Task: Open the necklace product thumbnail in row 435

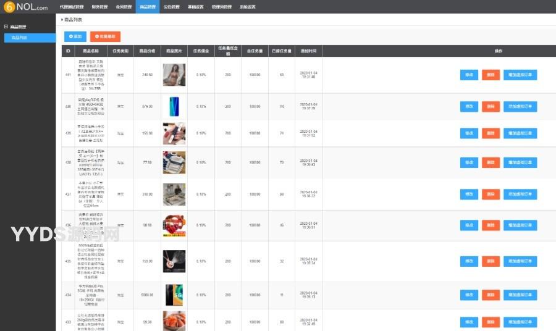Action: coord(174,261)
